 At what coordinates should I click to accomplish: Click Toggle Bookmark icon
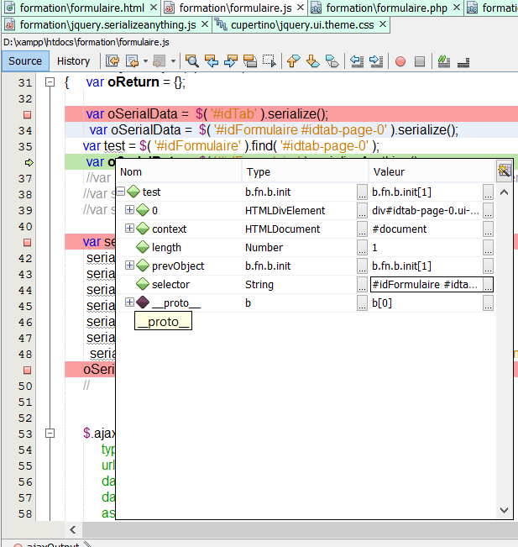(332, 61)
